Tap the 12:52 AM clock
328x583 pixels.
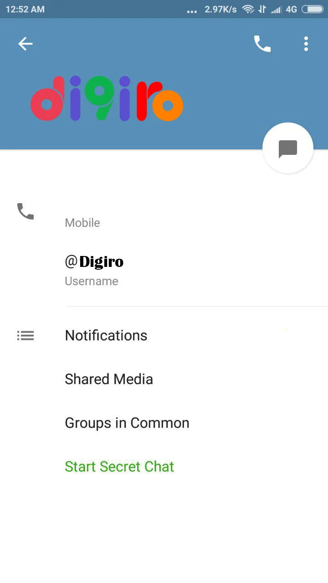click(25, 9)
